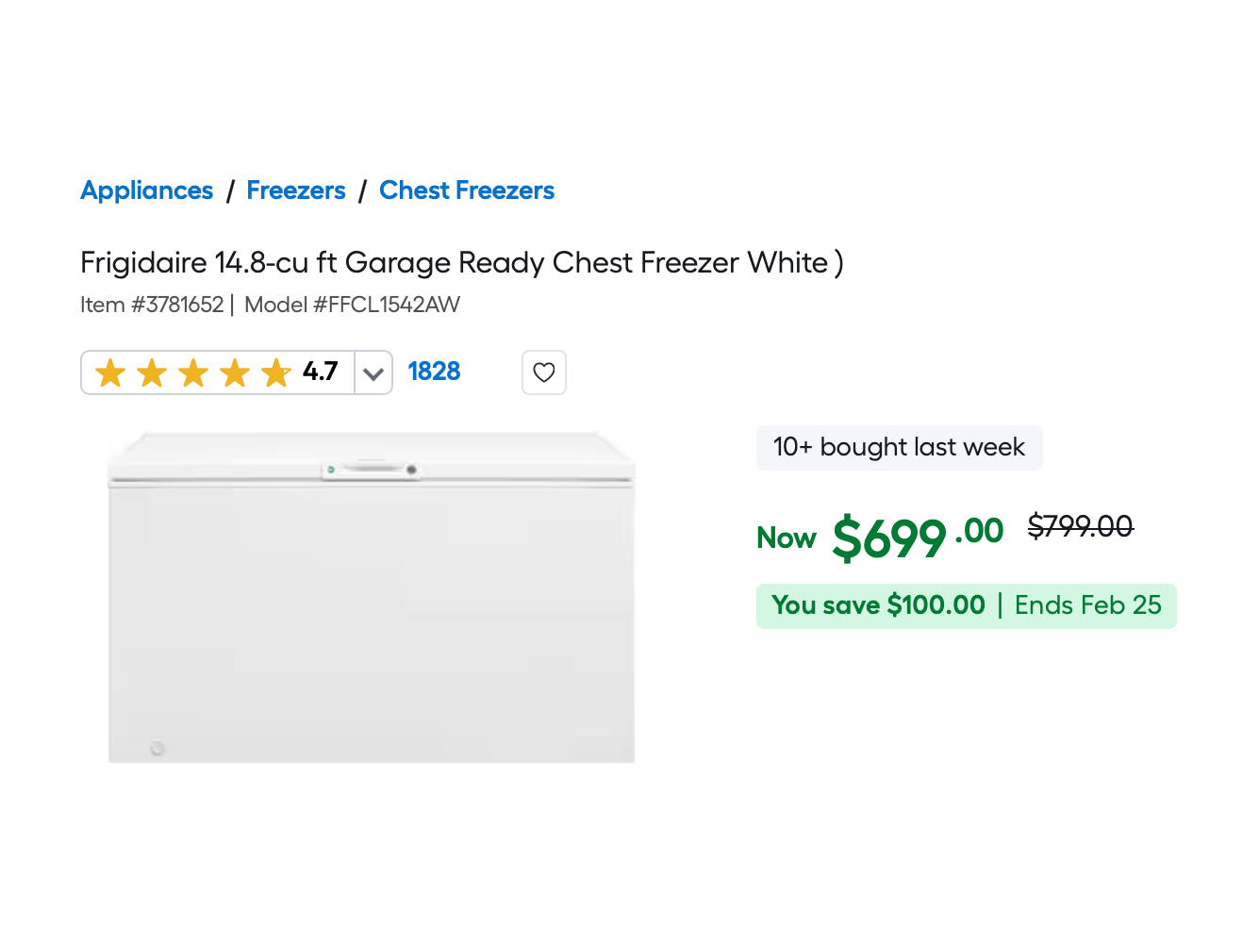This screenshot has width=1259, height=943.
Task: Open the Appliances category page
Action: pyautogui.click(x=146, y=190)
